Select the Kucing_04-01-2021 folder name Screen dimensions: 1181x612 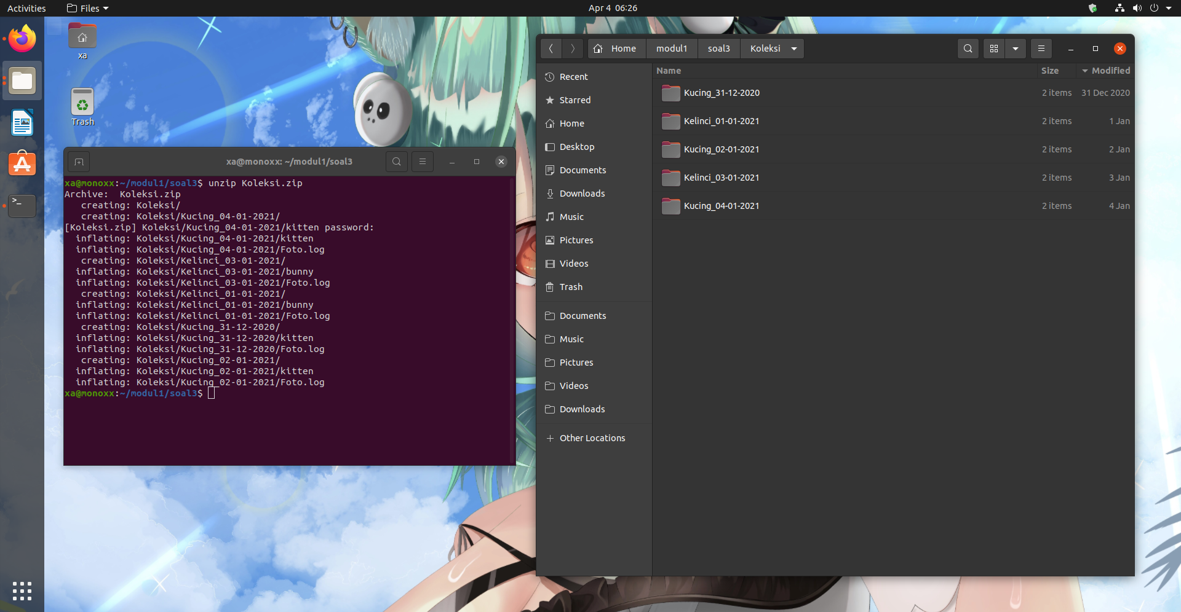pyautogui.click(x=722, y=206)
